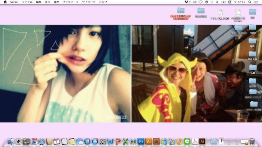Click the Time Machine icon in menu bar

pyautogui.click(x=206, y=2)
